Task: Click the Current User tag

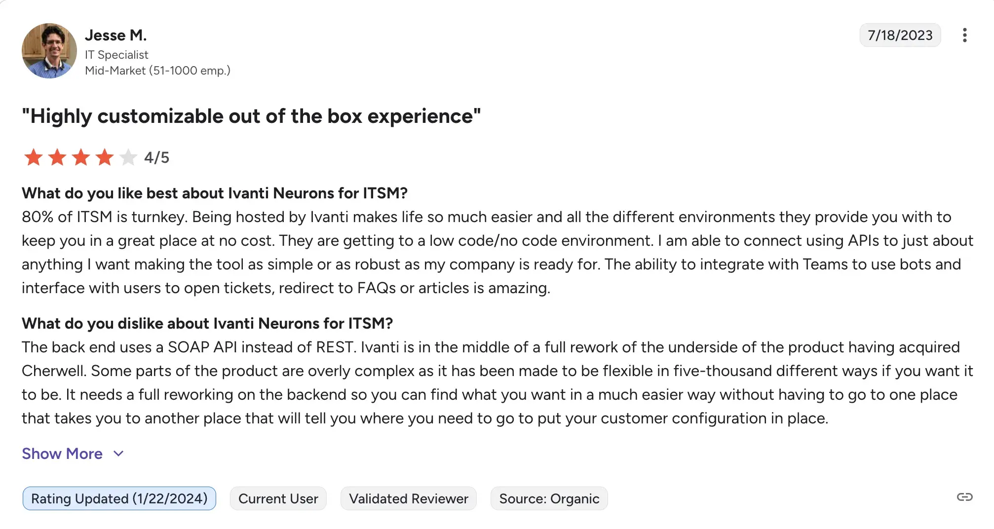Action: pos(278,498)
